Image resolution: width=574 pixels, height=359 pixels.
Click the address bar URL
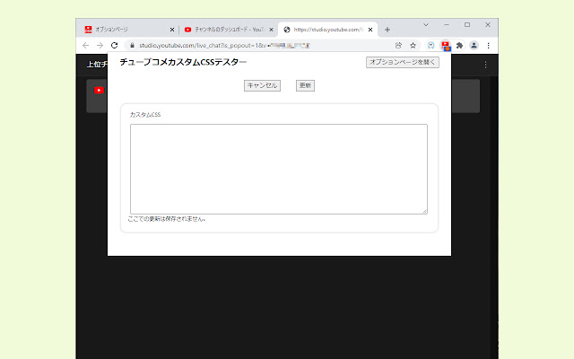point(224,46)
